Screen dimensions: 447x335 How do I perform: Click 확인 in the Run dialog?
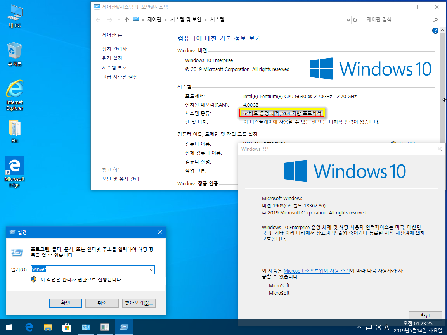66,303
